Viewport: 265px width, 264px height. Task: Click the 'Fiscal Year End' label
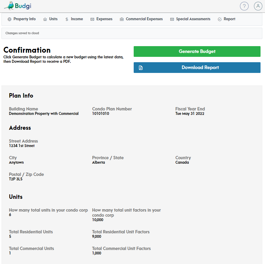[x=190, y=109]
